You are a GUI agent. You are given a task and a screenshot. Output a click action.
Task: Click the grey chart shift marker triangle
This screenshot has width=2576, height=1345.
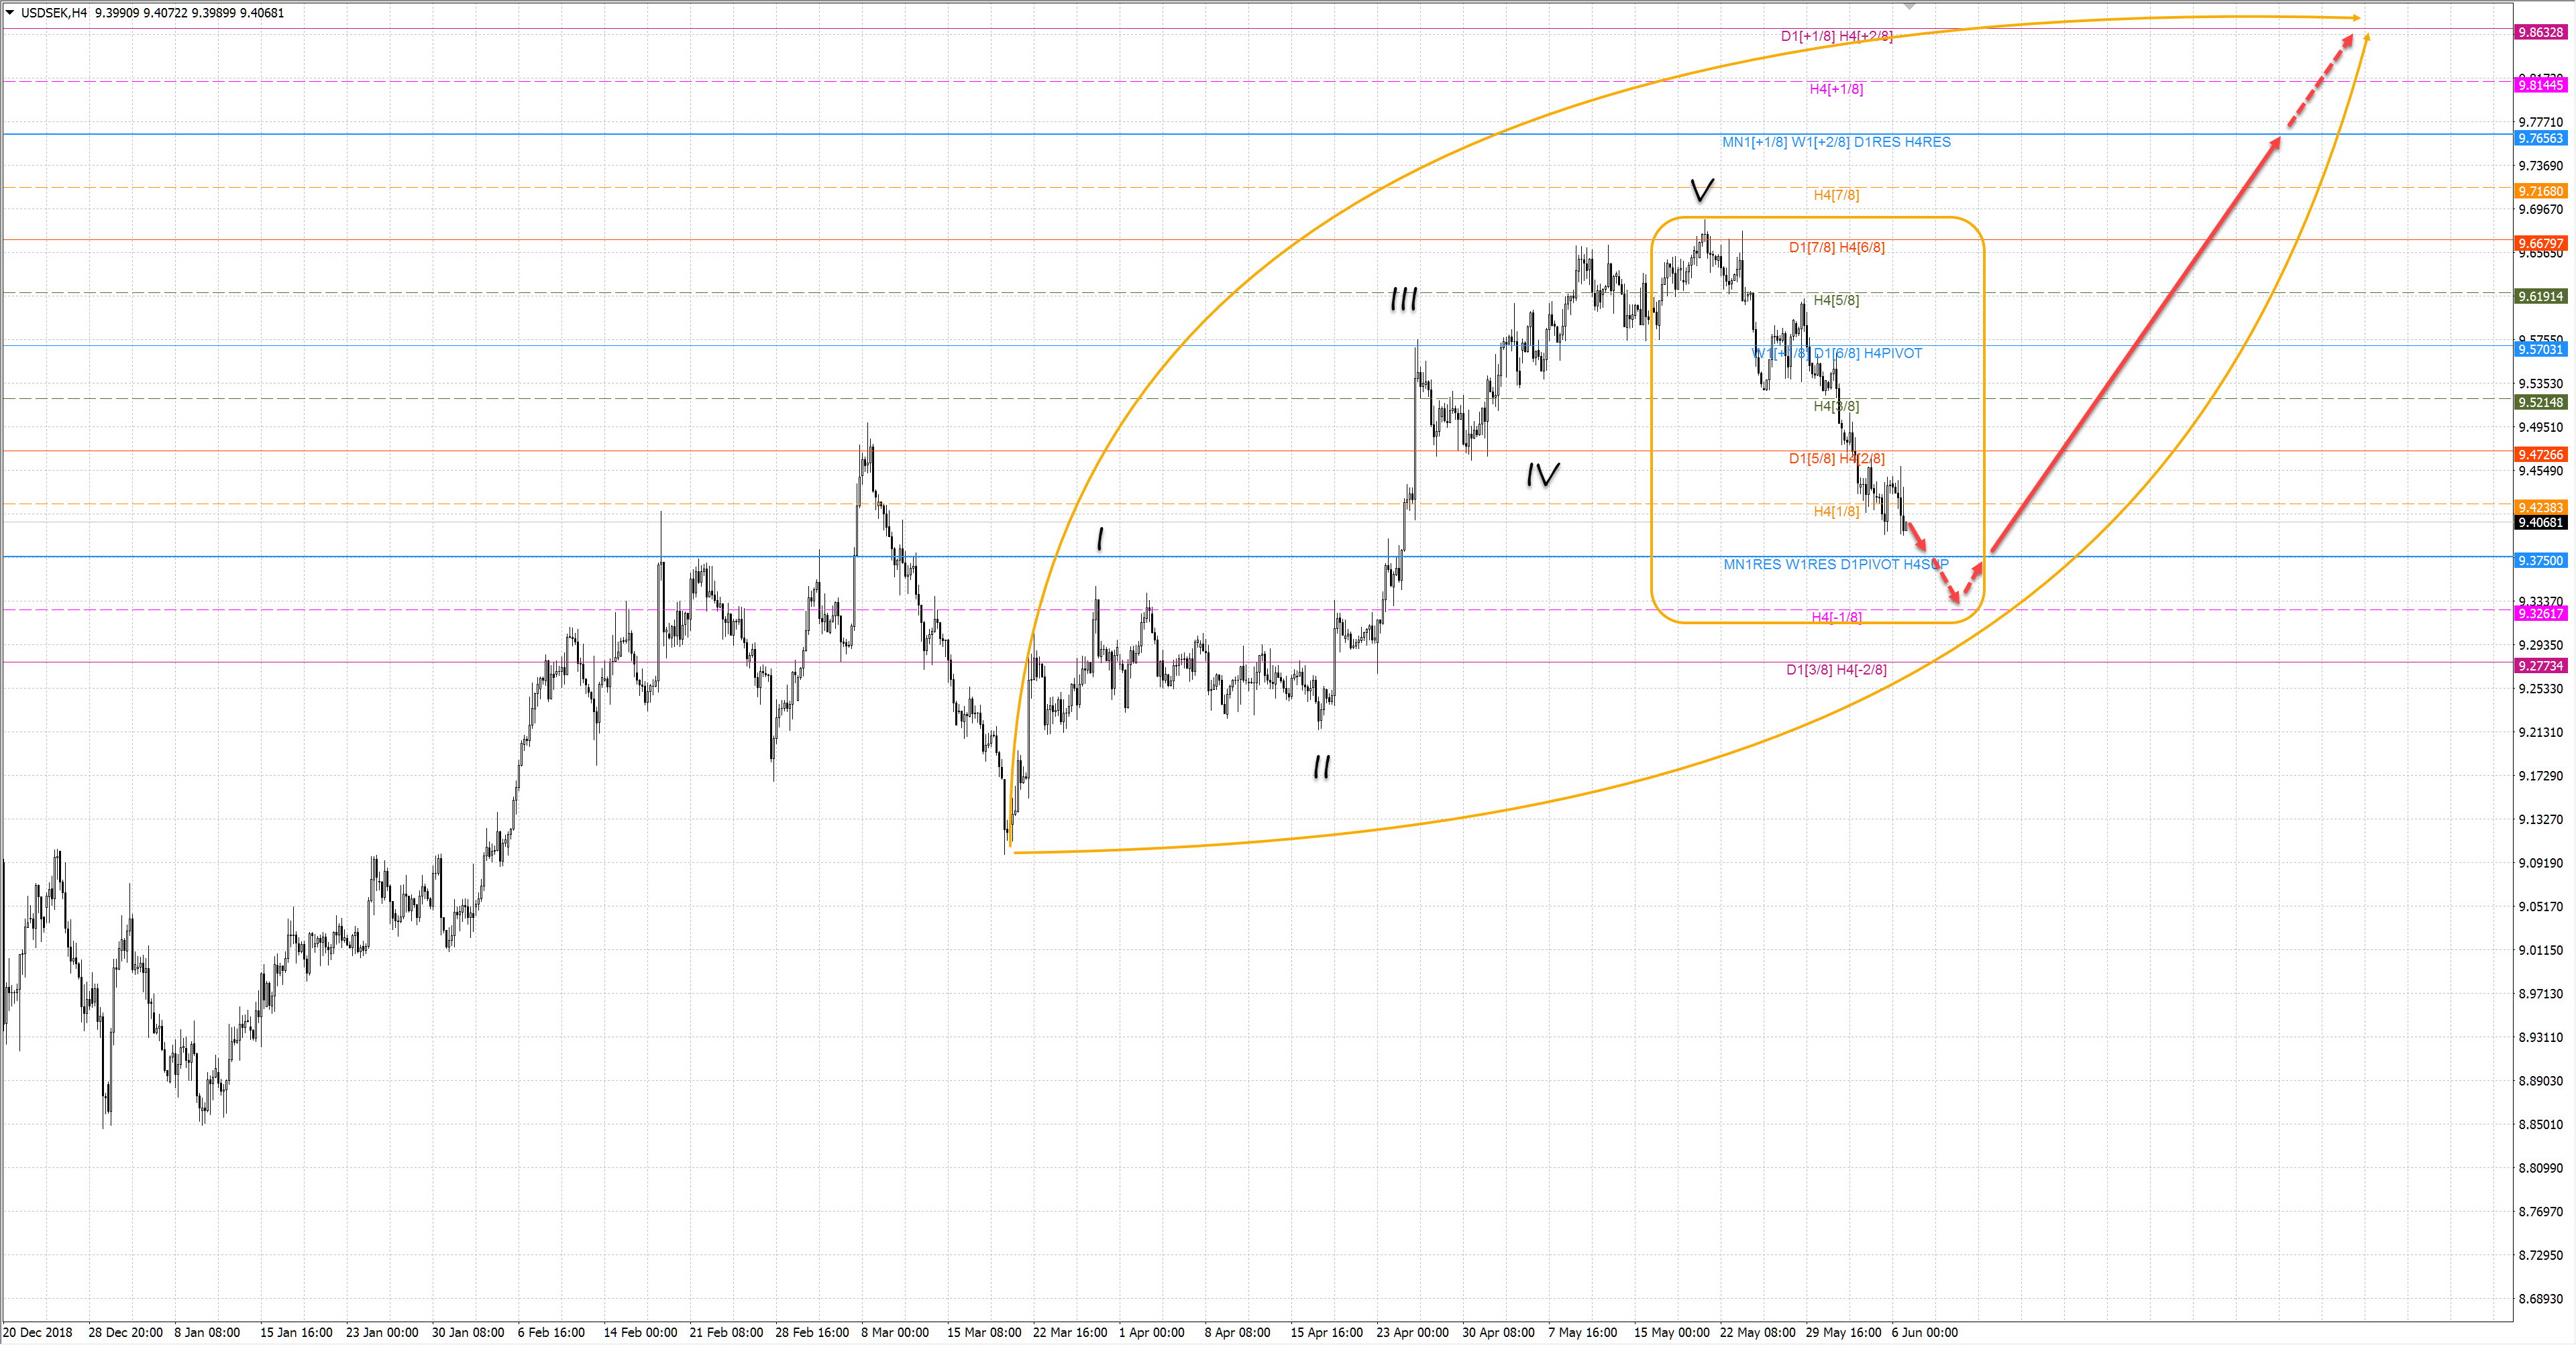click(1909, 6)
